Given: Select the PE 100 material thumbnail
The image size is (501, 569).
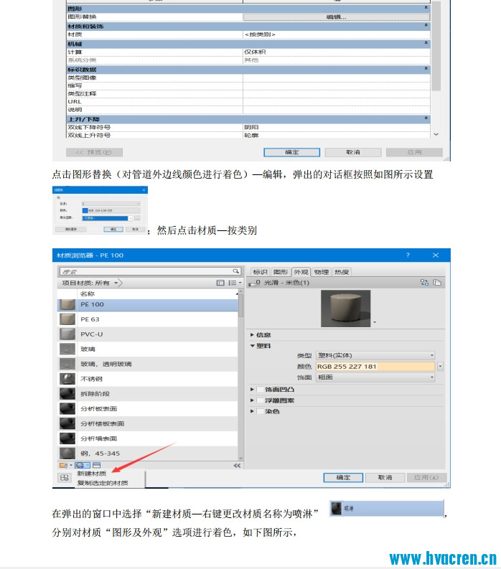Looking at the screenshot, I should [67, 304].
